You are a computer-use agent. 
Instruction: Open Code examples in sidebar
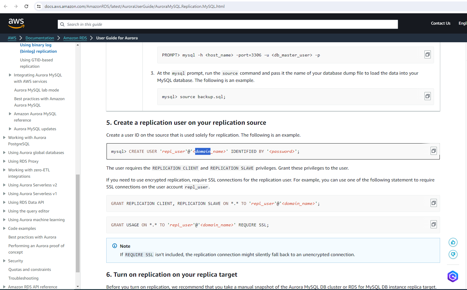[22, 228]
